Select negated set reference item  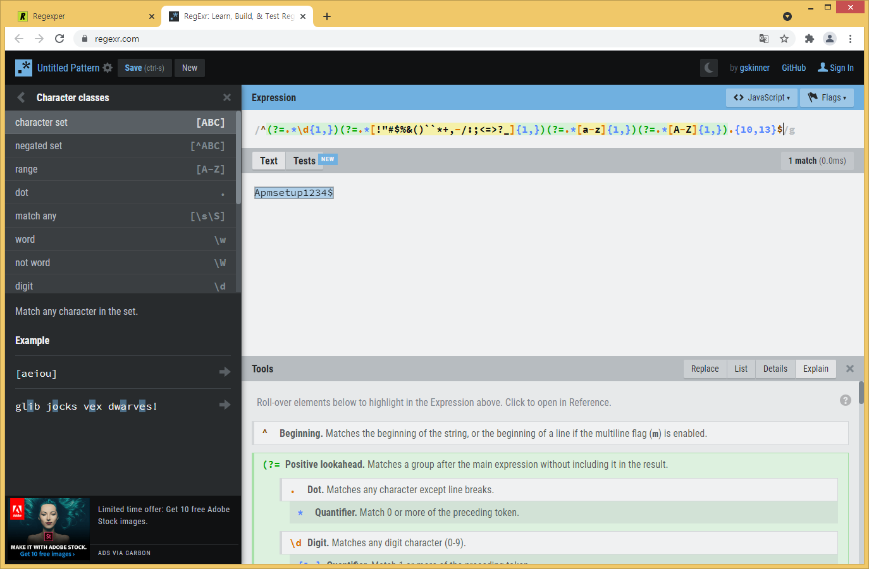120,145
